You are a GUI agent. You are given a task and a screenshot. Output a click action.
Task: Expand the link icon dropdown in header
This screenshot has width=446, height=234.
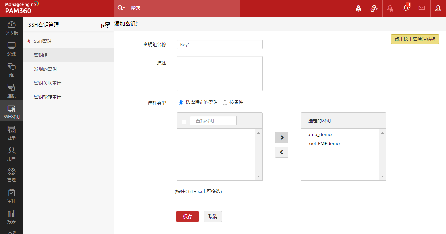374,8
